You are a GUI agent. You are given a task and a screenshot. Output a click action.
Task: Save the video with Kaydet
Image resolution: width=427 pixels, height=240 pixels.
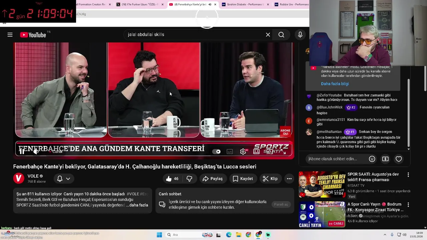(x=243, y=179)
